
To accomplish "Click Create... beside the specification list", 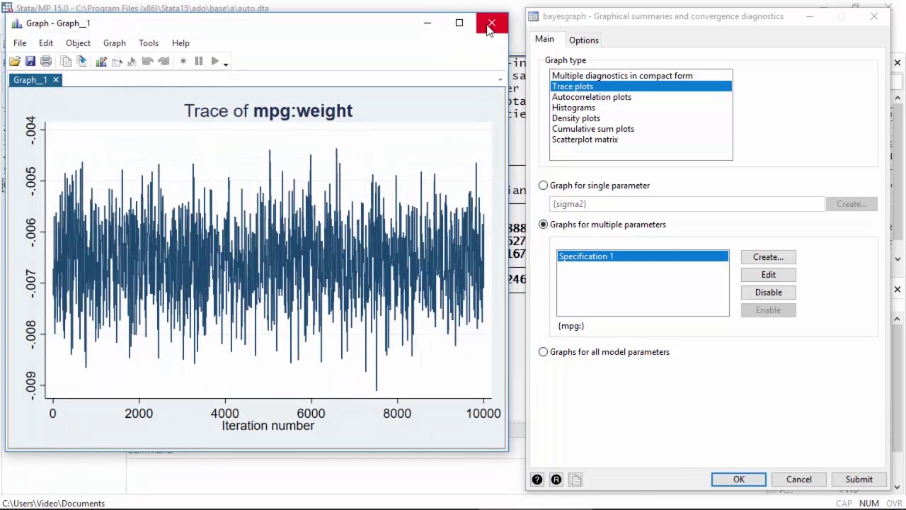I will point(768,257).
